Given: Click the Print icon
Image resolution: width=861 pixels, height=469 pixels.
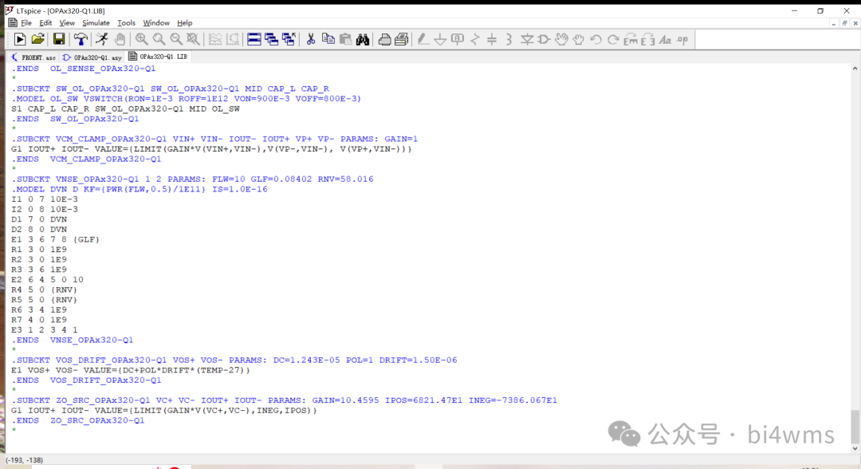Looking at the screenshot, I should pos(384,39).
